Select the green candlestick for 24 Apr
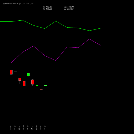 pyautogui.click(x=28, y=75)
